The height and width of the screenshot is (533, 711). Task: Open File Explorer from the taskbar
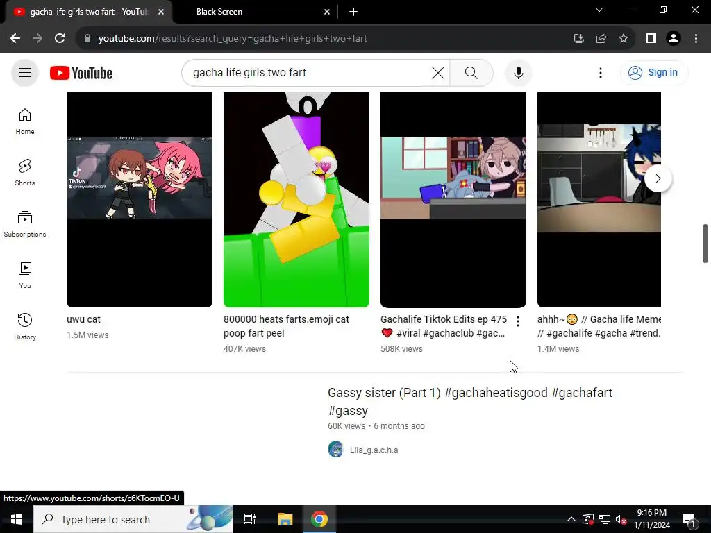(285, 519)
